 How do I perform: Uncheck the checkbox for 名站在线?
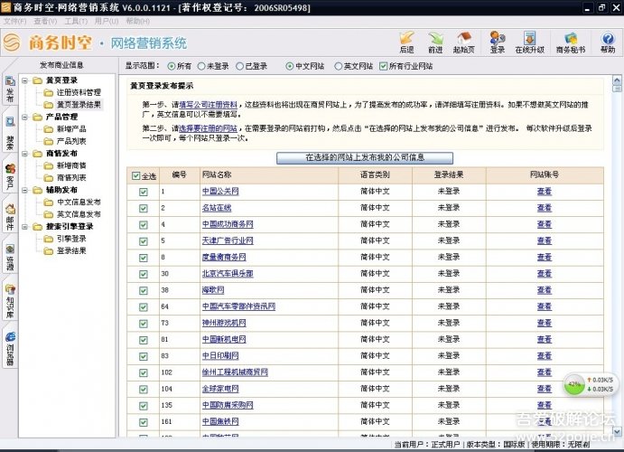point(144,208)
